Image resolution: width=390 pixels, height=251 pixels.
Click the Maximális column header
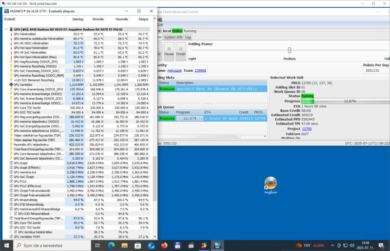click(x=117, y=19)
